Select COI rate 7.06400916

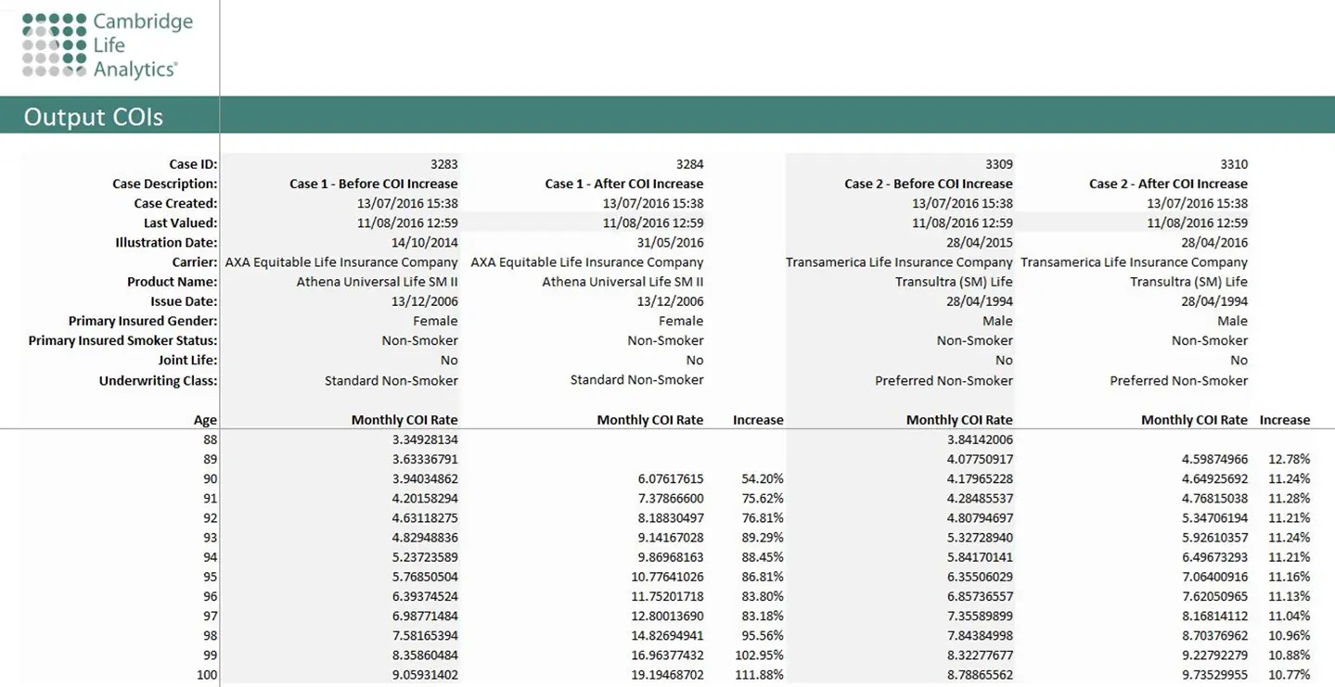(x=1214, y=577)
